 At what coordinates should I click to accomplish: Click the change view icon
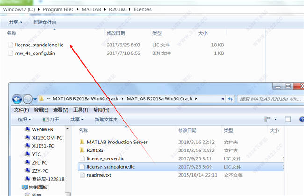(x=268, y=119)
